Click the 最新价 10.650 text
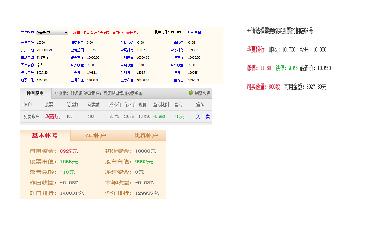 (x=315, y=68)
